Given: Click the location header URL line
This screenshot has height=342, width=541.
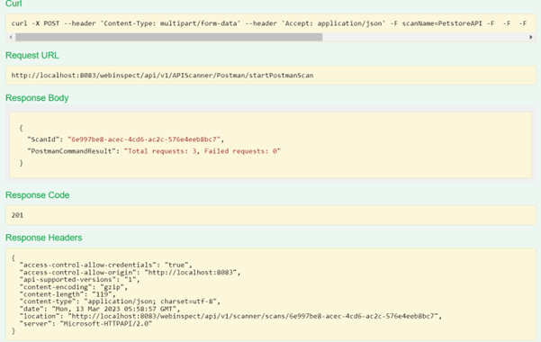Looking at the screenshot, I should pos(230,316).
